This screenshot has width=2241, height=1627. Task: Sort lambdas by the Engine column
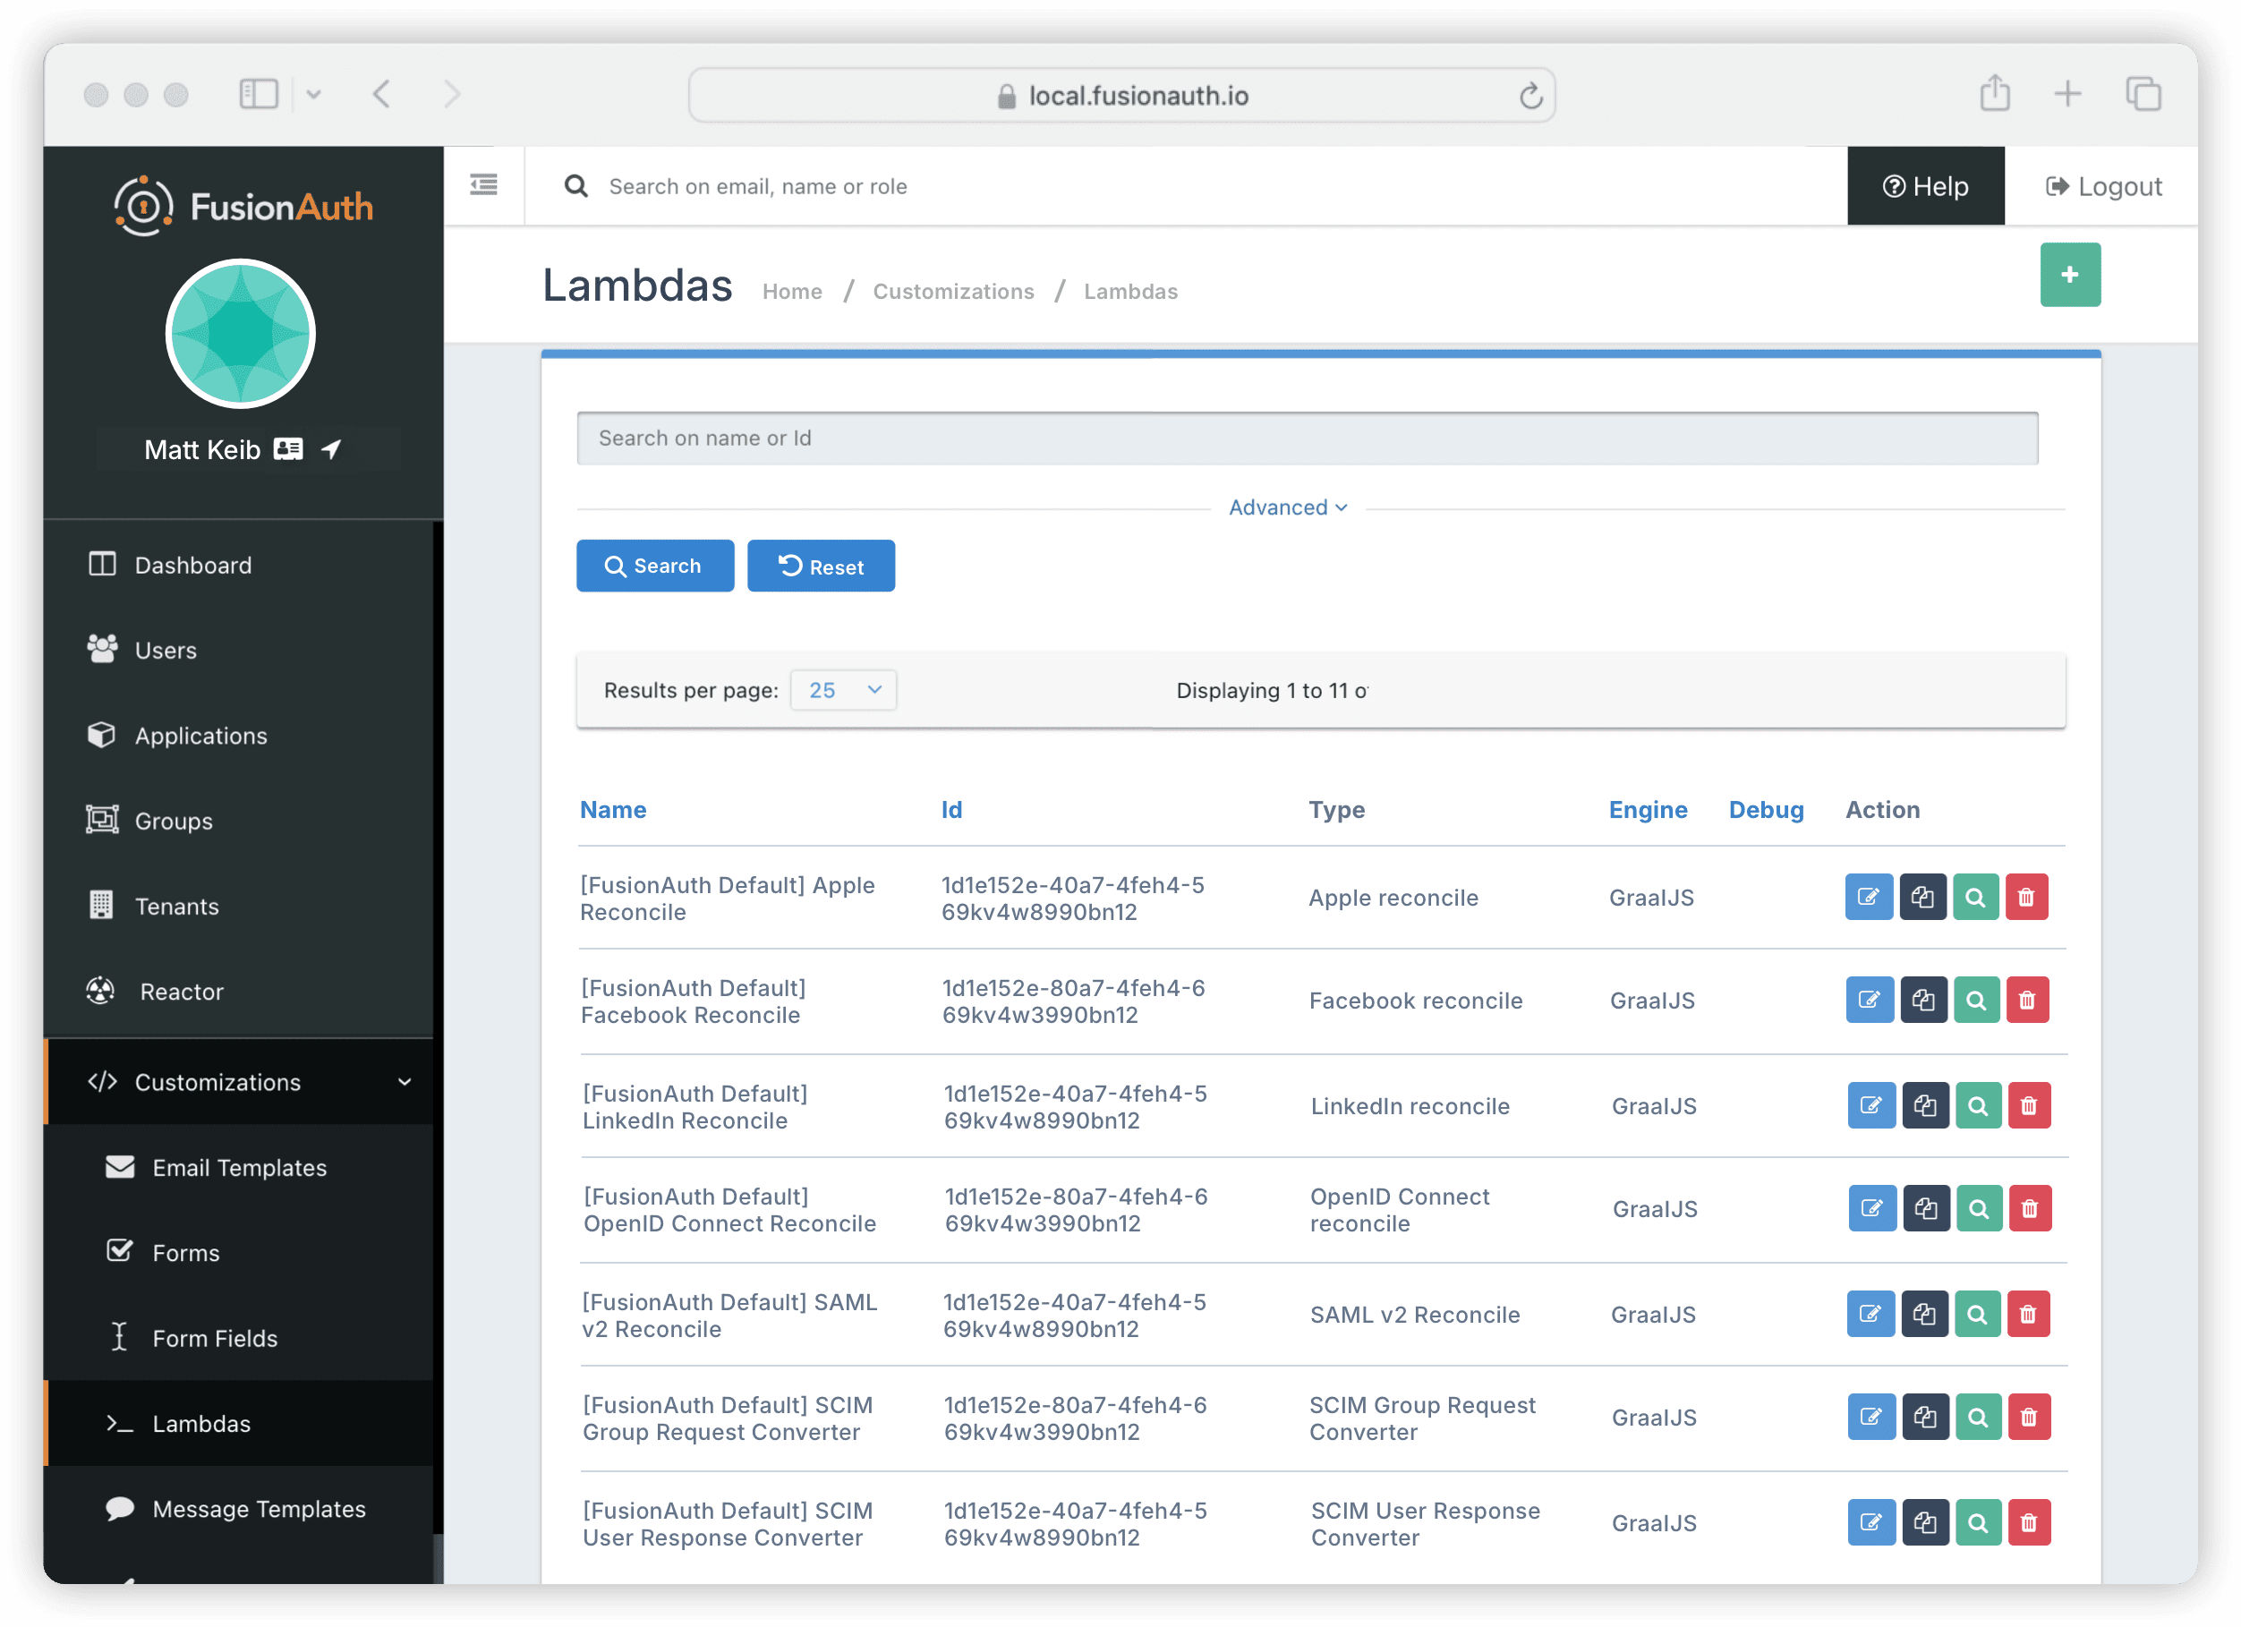click(1647, 809)
